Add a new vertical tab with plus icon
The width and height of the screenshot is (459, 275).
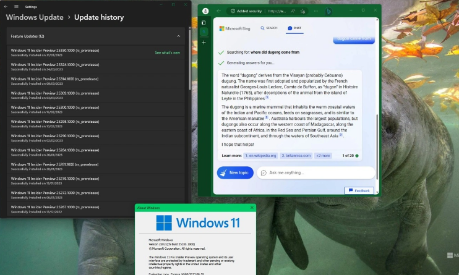point(204,43)
